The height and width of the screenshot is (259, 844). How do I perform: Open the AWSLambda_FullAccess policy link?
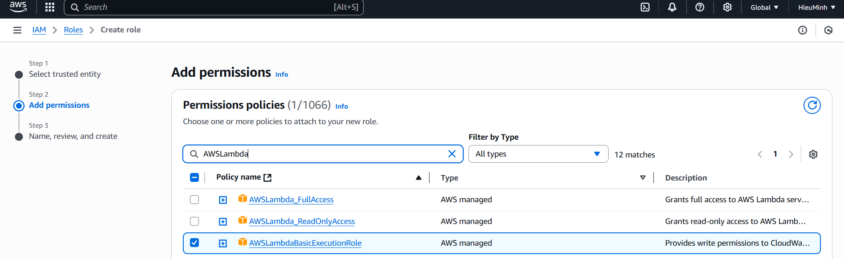(x=291, y=200)
